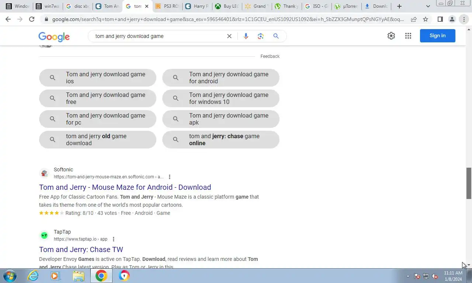Select suggestion 'Tom and jerry download game for pc'
The width and height of the screenshot is (472, 283).
(x=98, y=119)
